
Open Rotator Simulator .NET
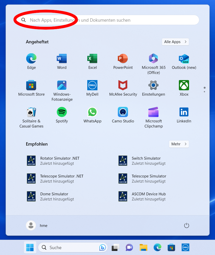[53, 161]
